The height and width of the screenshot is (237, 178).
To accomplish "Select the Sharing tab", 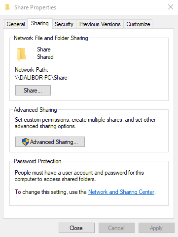I will 40,23.
